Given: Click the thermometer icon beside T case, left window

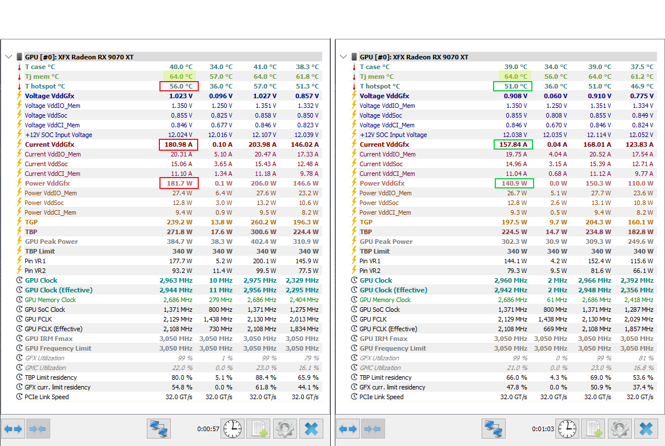Looking at the screenshot, I should tap(19, 67).
